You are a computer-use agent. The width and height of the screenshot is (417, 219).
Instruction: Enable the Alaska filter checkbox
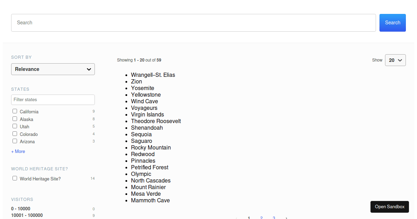(x=15, y=118)
